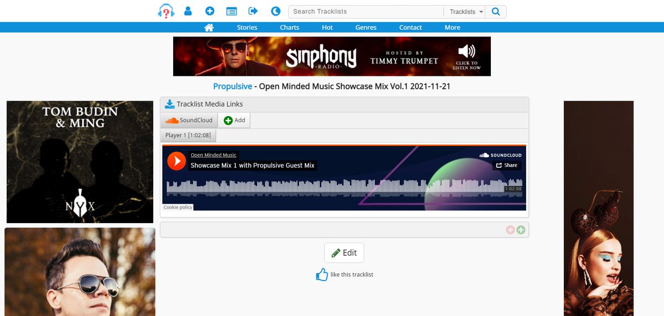
Task: Open Showcase Mix 1 with Propulsive Guest Mix title
Action: click(x=252, y=165)
